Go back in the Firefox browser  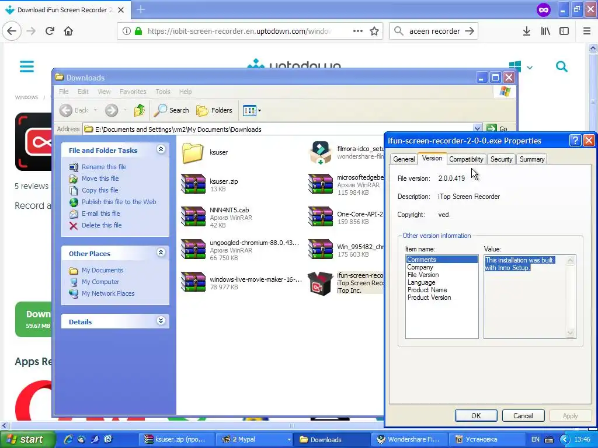pos(12,31)
